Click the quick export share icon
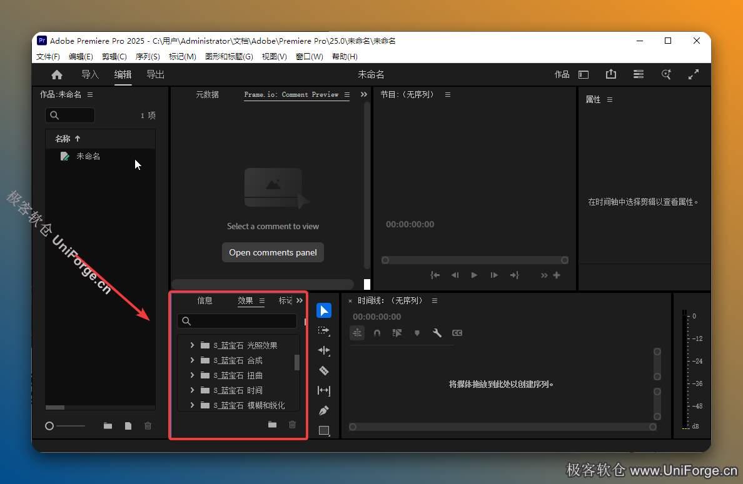The width and height of the screenshot is (743, 484). pyautogui.click(x=611, y=74)
